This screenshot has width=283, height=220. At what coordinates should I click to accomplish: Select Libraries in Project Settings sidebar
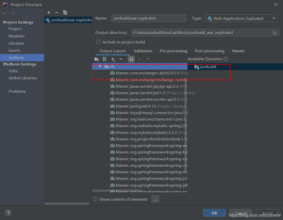click(16, 43)
